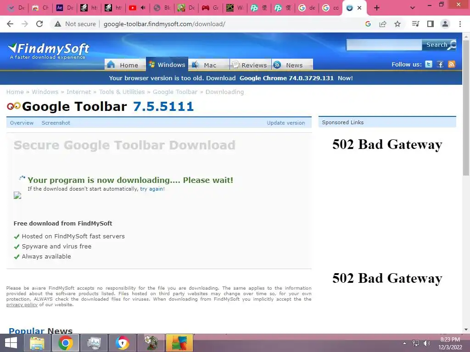The image size is (470, 352).
Task: Open the system monitor taskbar icon
Action: [x=94, y=343]
